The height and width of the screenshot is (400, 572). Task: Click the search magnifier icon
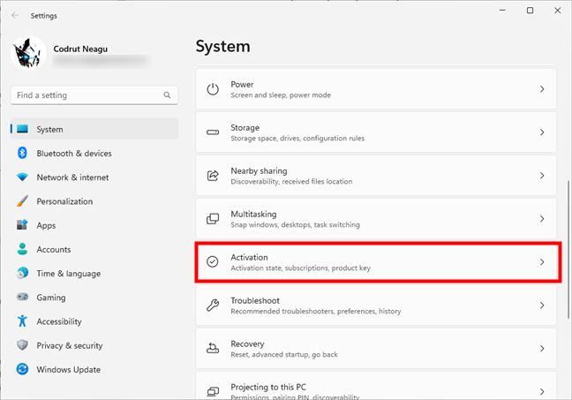pos(167,95)
